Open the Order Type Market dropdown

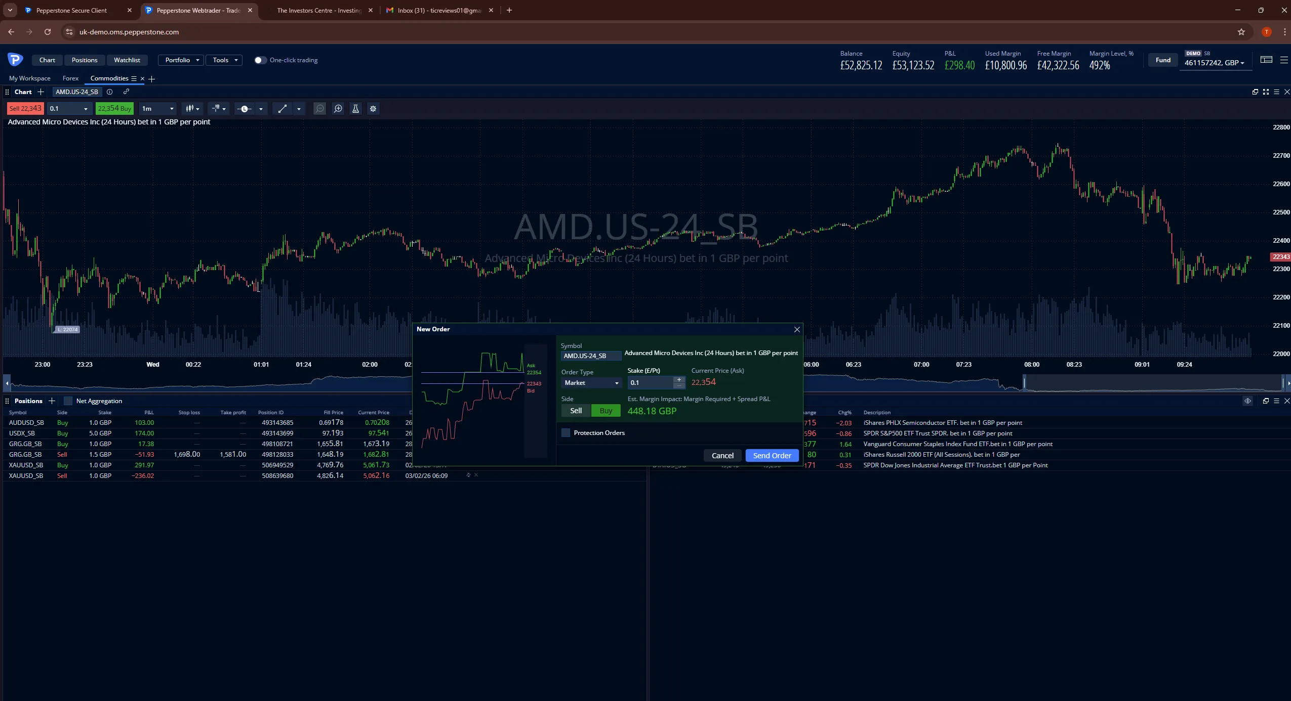click(x=591, y=383)
